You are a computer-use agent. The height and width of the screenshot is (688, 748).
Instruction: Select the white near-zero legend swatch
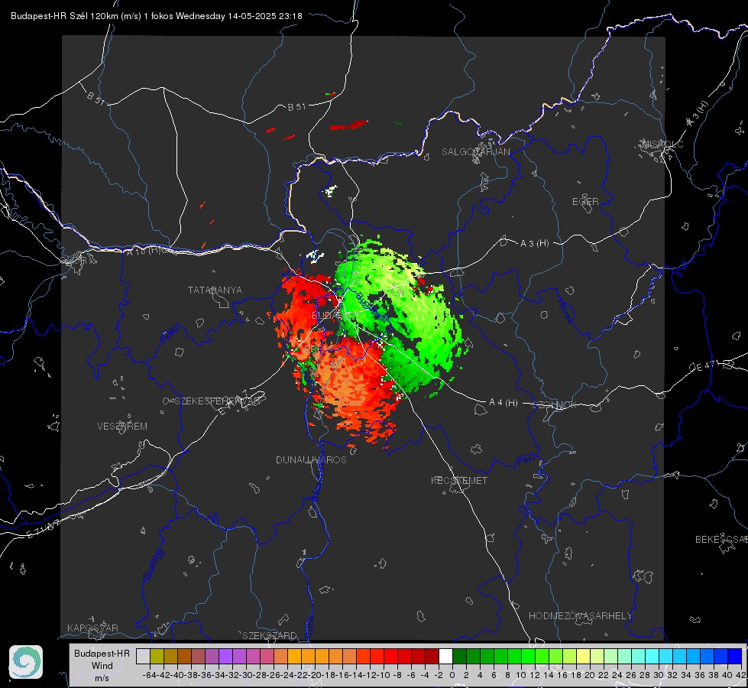(x=445, y=657)
